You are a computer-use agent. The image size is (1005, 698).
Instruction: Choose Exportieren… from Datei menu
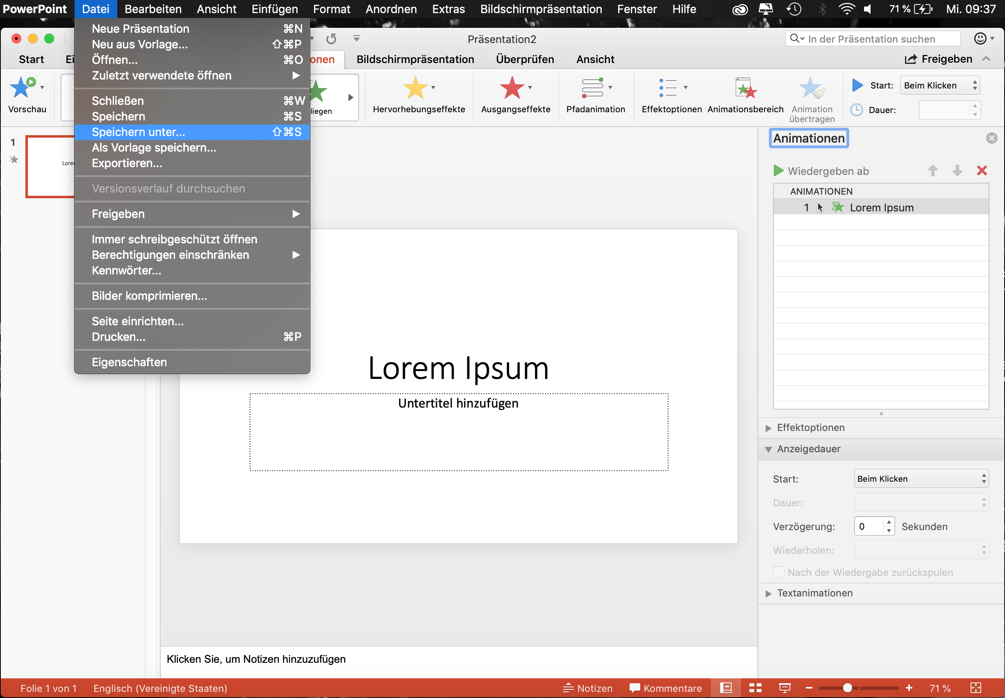pyautogui.click(x=192, y=163)
